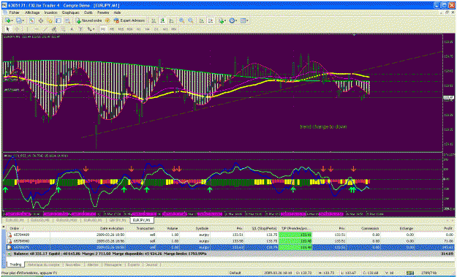Select the Fibonacci retracement tool
The height and width of the screenshot is (277, 457).
click(63, 29)
